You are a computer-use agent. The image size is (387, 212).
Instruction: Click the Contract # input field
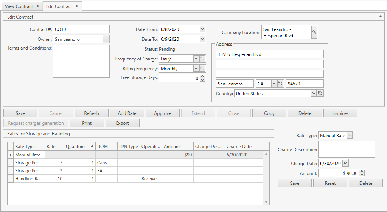point(81,29)
